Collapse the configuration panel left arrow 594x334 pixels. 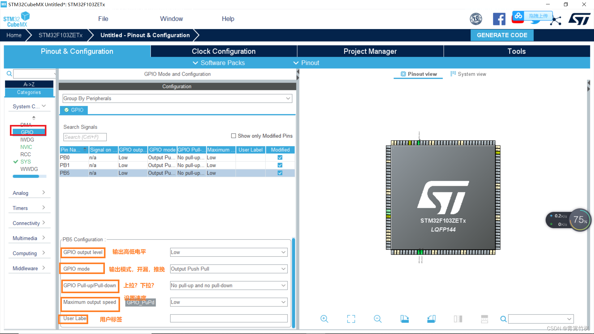[298, 72]
